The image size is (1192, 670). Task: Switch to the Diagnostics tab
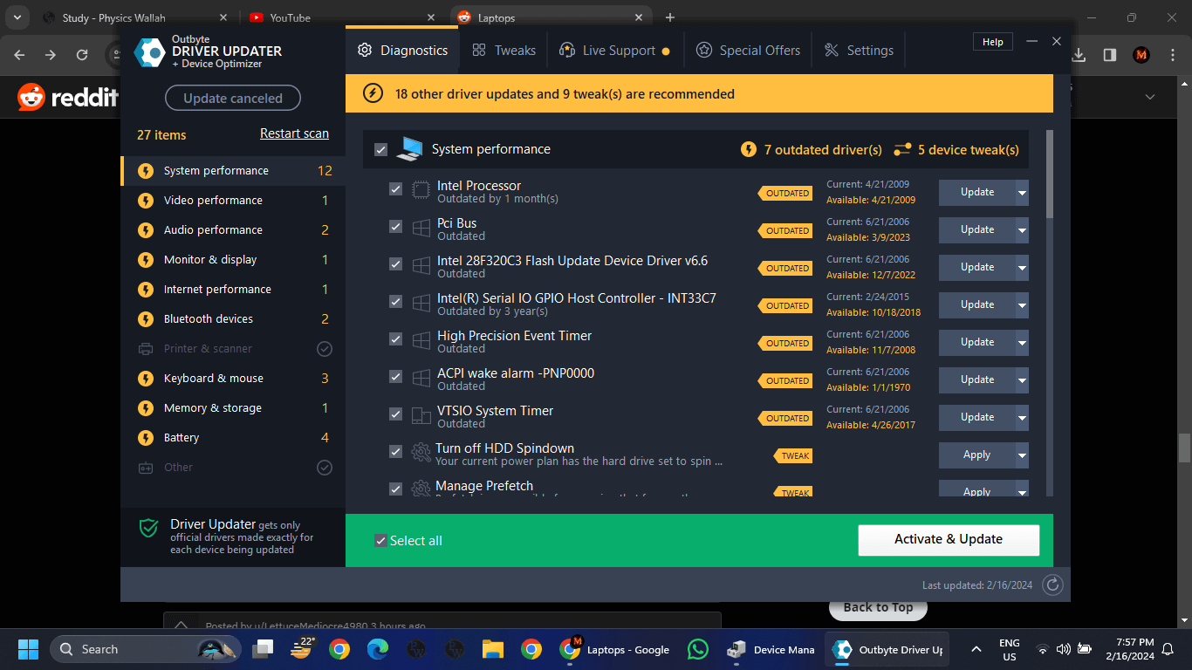pos(402,51)
